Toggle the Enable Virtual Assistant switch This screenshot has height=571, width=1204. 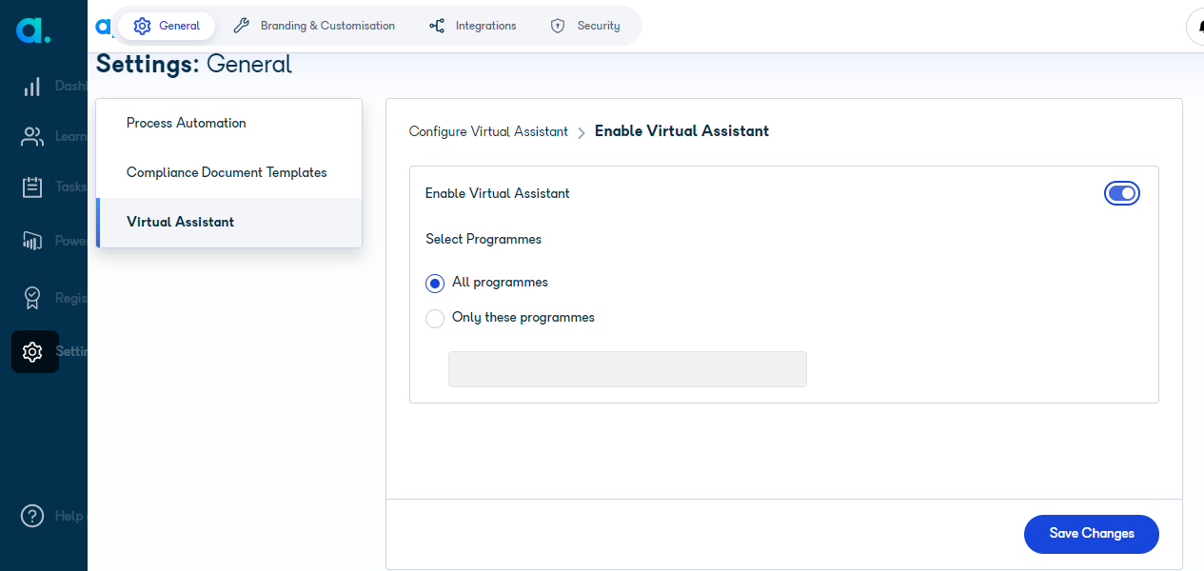pos(1122,193)
